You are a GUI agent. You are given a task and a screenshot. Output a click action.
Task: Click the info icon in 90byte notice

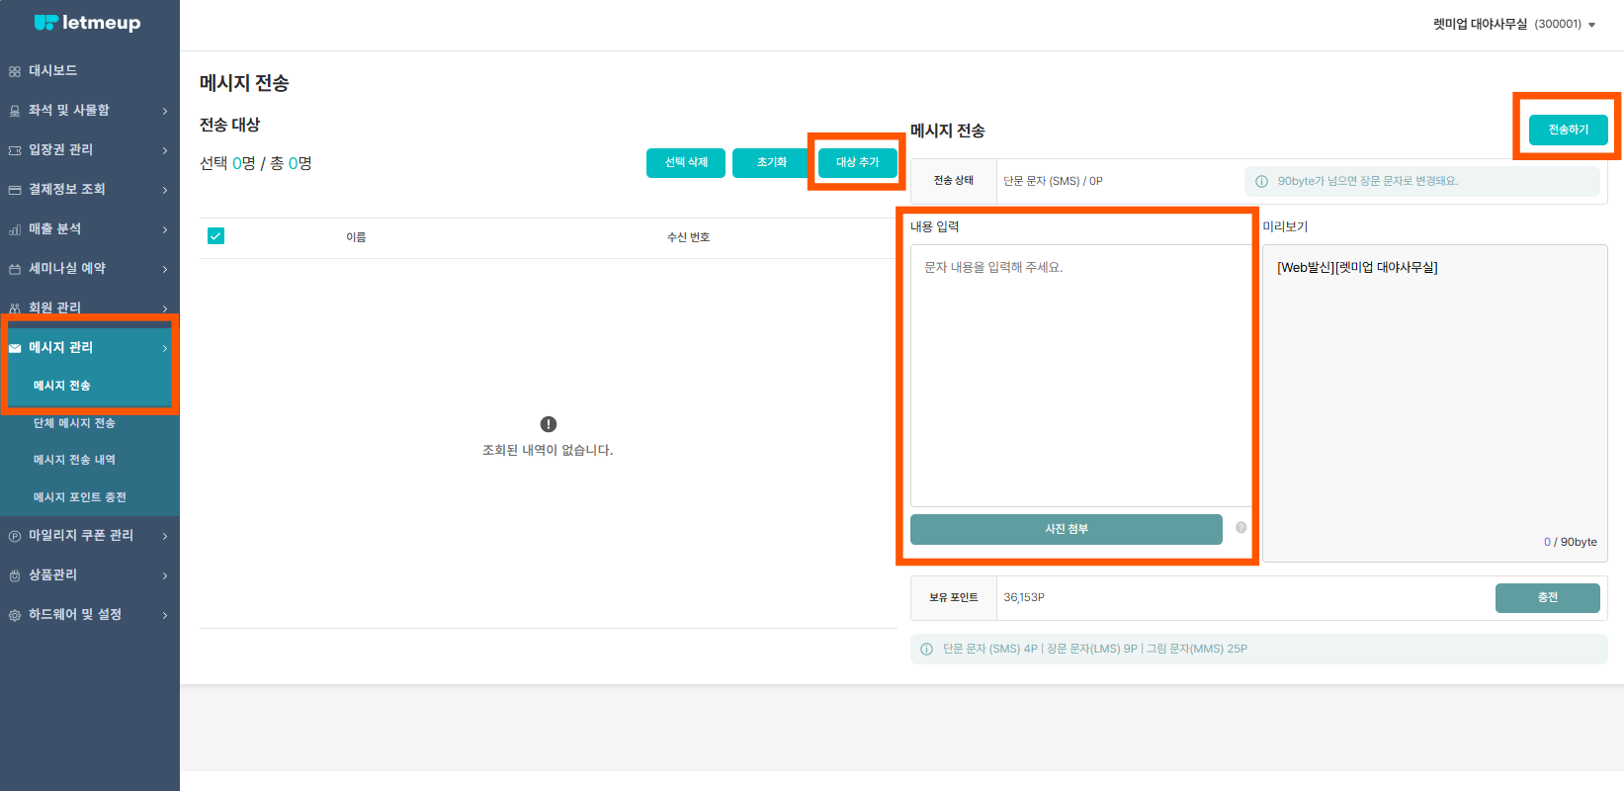point(1261,181)
